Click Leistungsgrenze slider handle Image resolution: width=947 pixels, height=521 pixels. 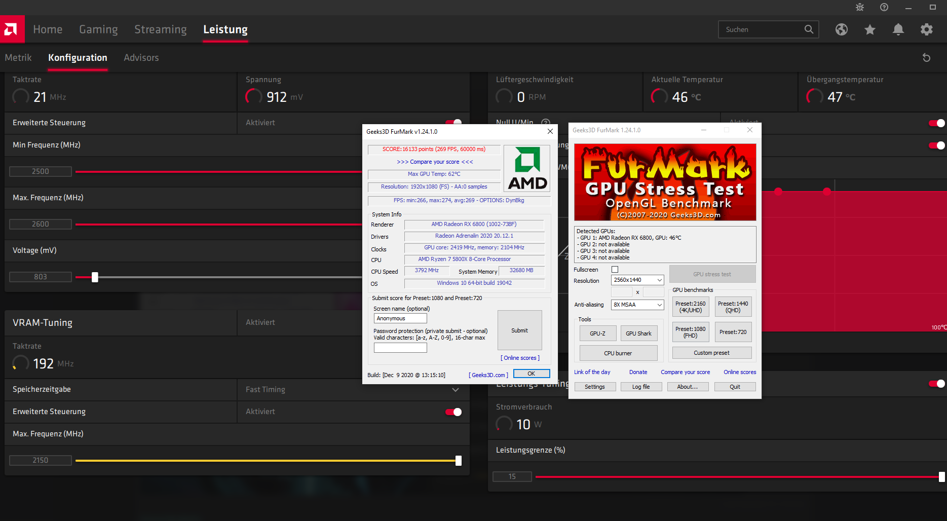click(942, 477)
